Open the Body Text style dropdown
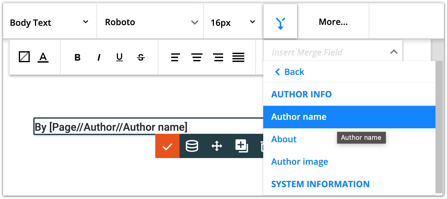 [x=50, y=22]
